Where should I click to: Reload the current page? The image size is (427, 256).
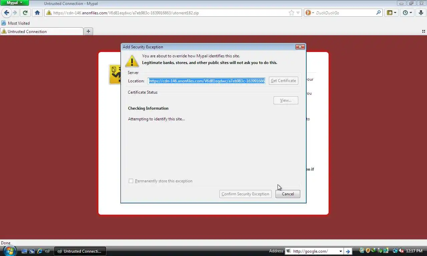25,13
